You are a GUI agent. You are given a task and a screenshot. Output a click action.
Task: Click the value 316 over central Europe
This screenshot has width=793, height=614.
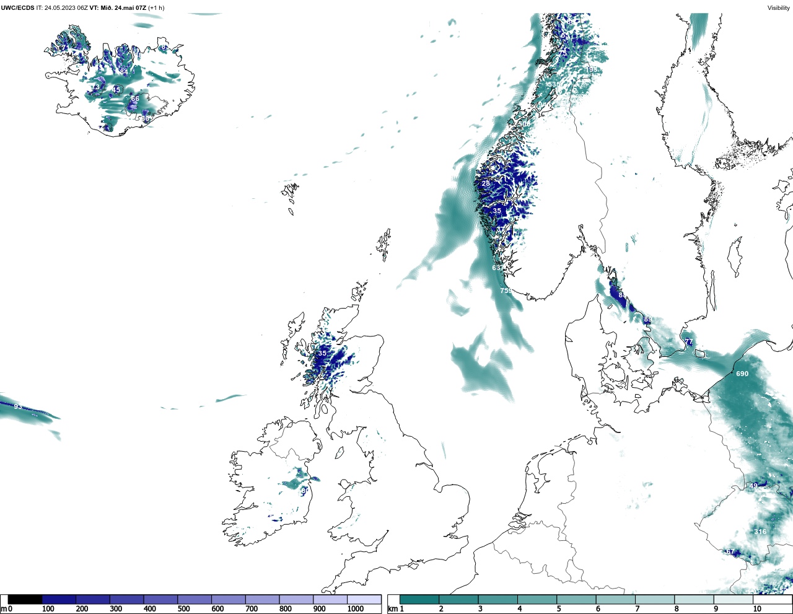(x=760, y=532)
